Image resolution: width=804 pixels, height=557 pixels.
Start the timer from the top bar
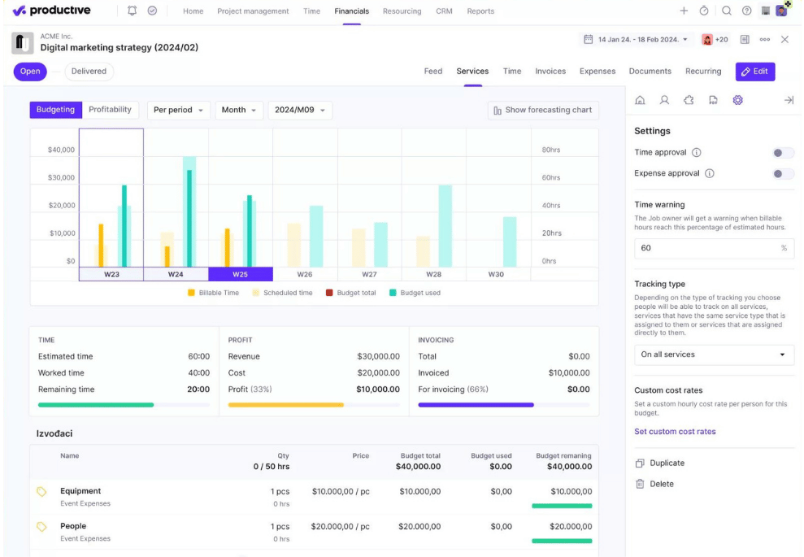click(x=704, y=11)
